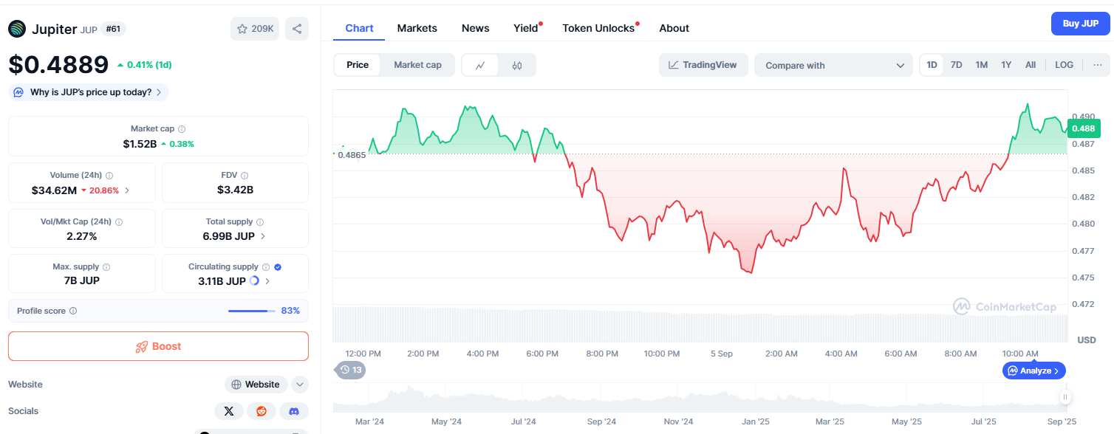
Task: Click the timeline range pause handle
Action: point(1065,397)
